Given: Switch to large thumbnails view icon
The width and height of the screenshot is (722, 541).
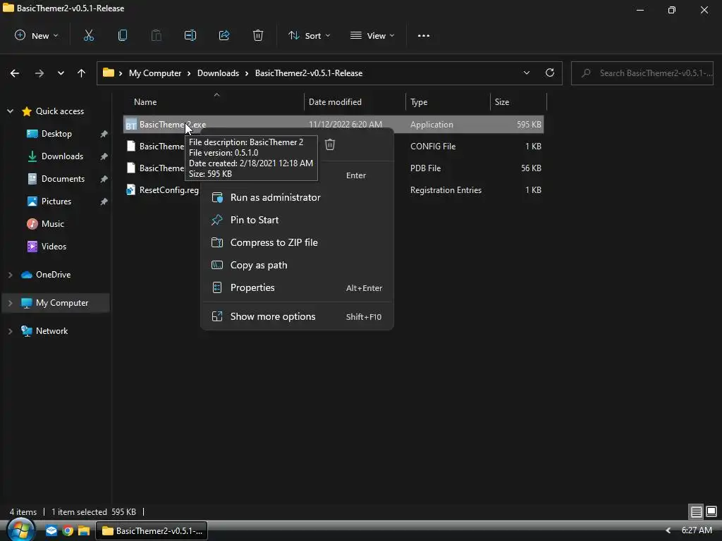Looking at the screenshot, I should [x=711, y=511].
